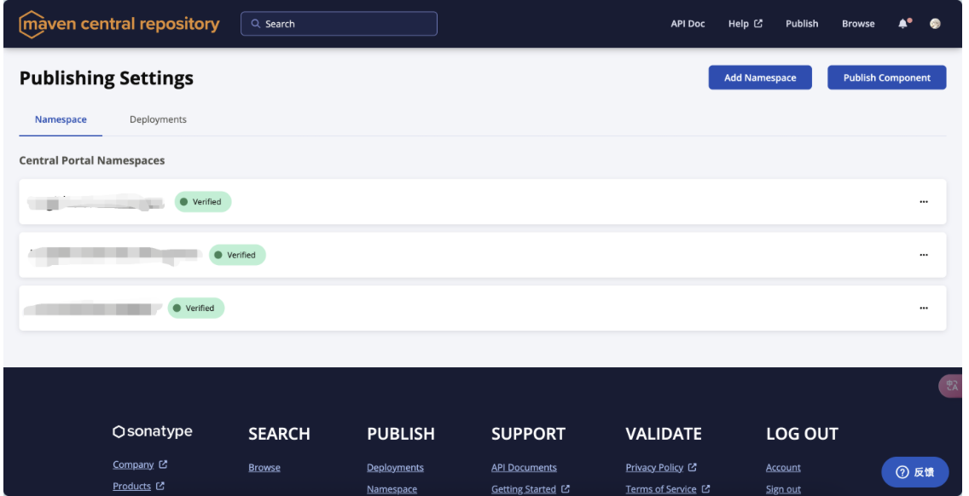Open the API Documents footer link
The width and height of the screenshot is (969, 496).
click(x=524, y=468)
